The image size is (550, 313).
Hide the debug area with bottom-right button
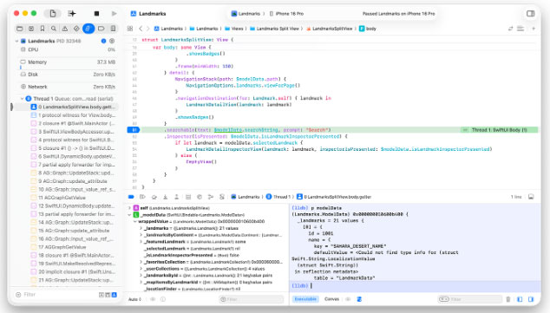pos(531,197)
